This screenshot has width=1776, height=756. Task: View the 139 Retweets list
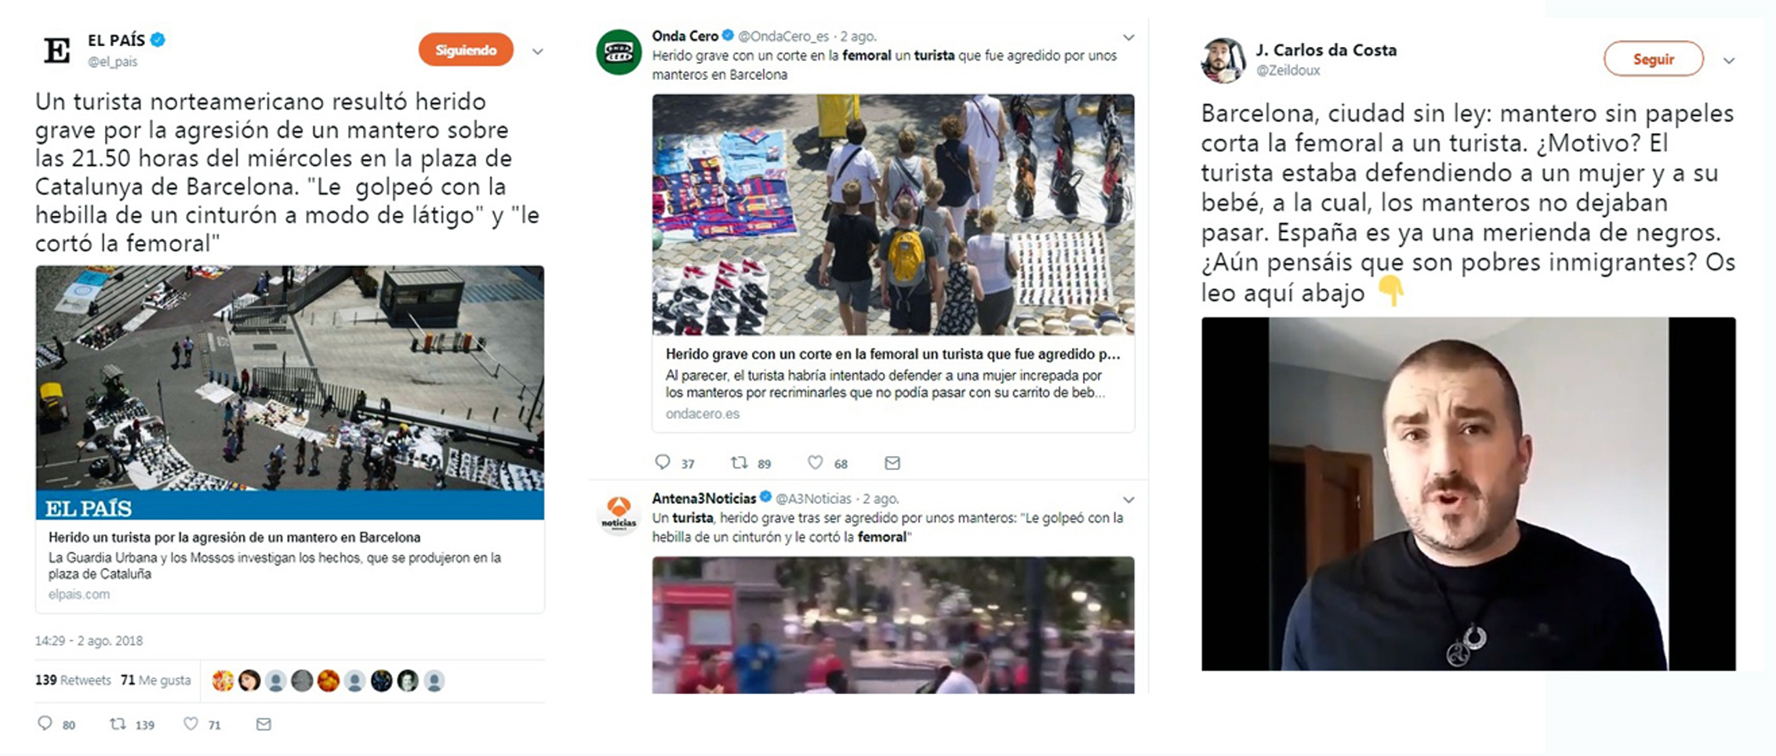click(73, 680)
